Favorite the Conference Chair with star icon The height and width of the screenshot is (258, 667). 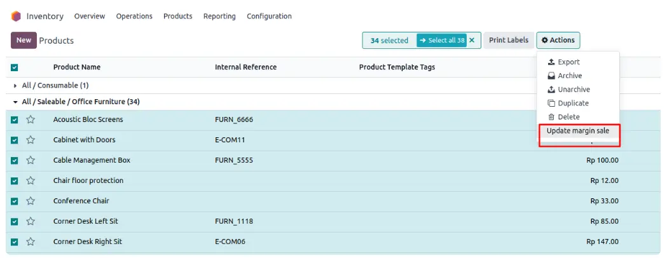coord(31,201)
